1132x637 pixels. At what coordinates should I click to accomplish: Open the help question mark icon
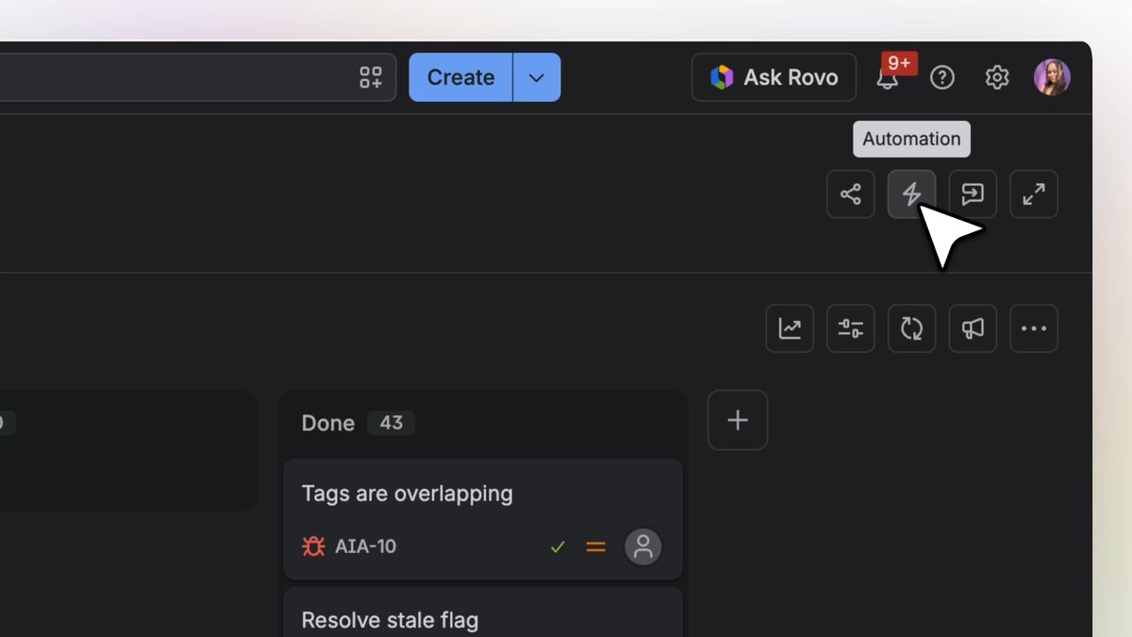942,77
